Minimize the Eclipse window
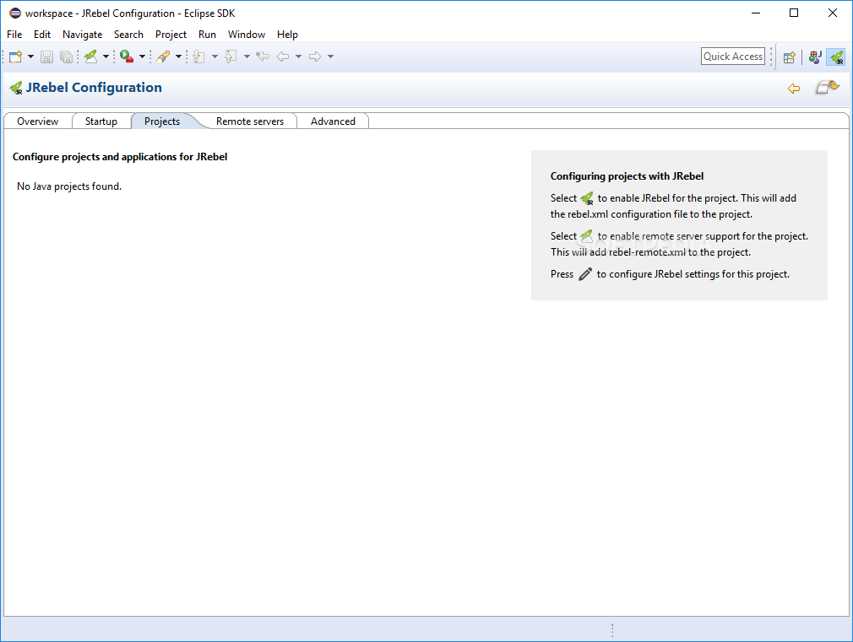The image size is (853, 642). click(756, 13)
